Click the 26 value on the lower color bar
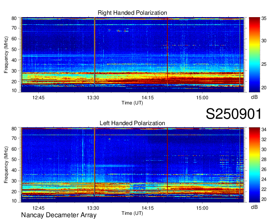 coord(264,169)
